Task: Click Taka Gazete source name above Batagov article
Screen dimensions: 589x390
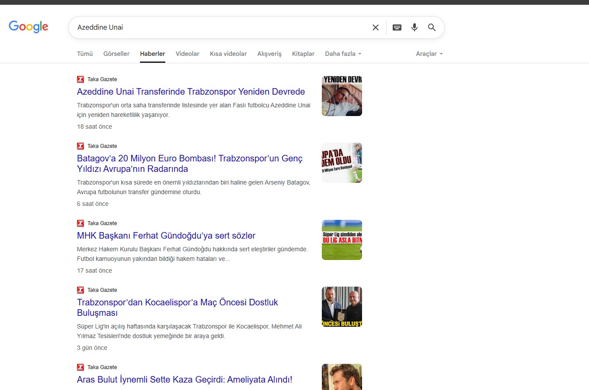Action: click(x=102, y=146)
